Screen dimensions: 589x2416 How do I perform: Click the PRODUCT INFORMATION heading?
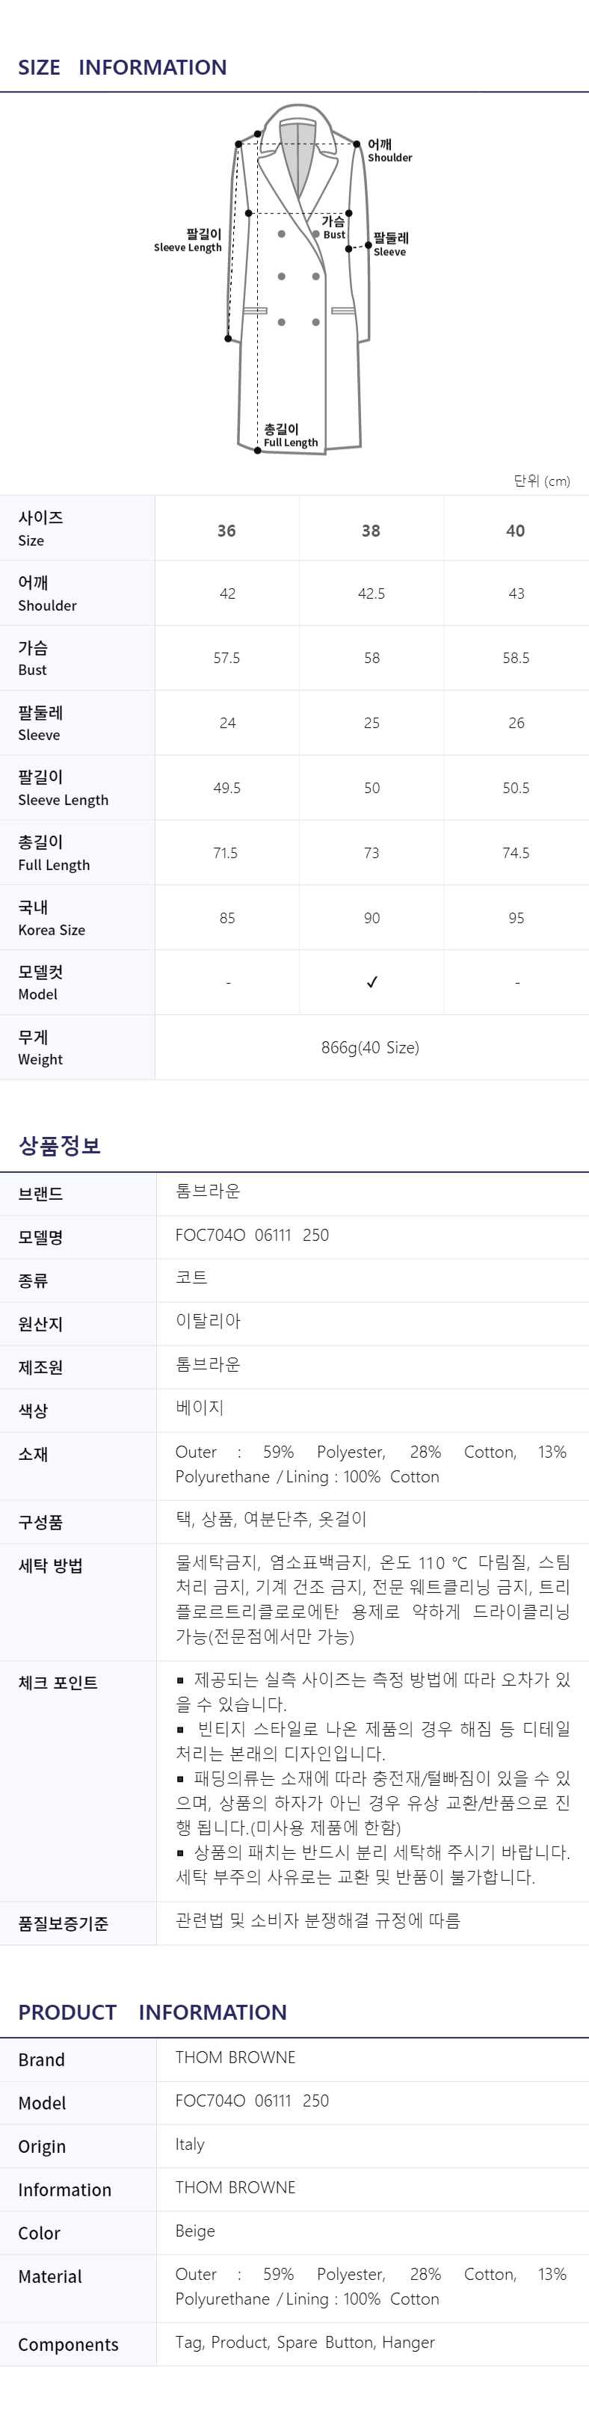click(152, 2012)
